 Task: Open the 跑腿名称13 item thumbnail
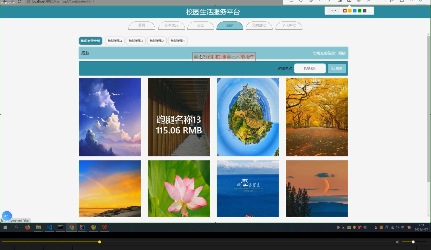pyautogui.click(x=179, y=117)
